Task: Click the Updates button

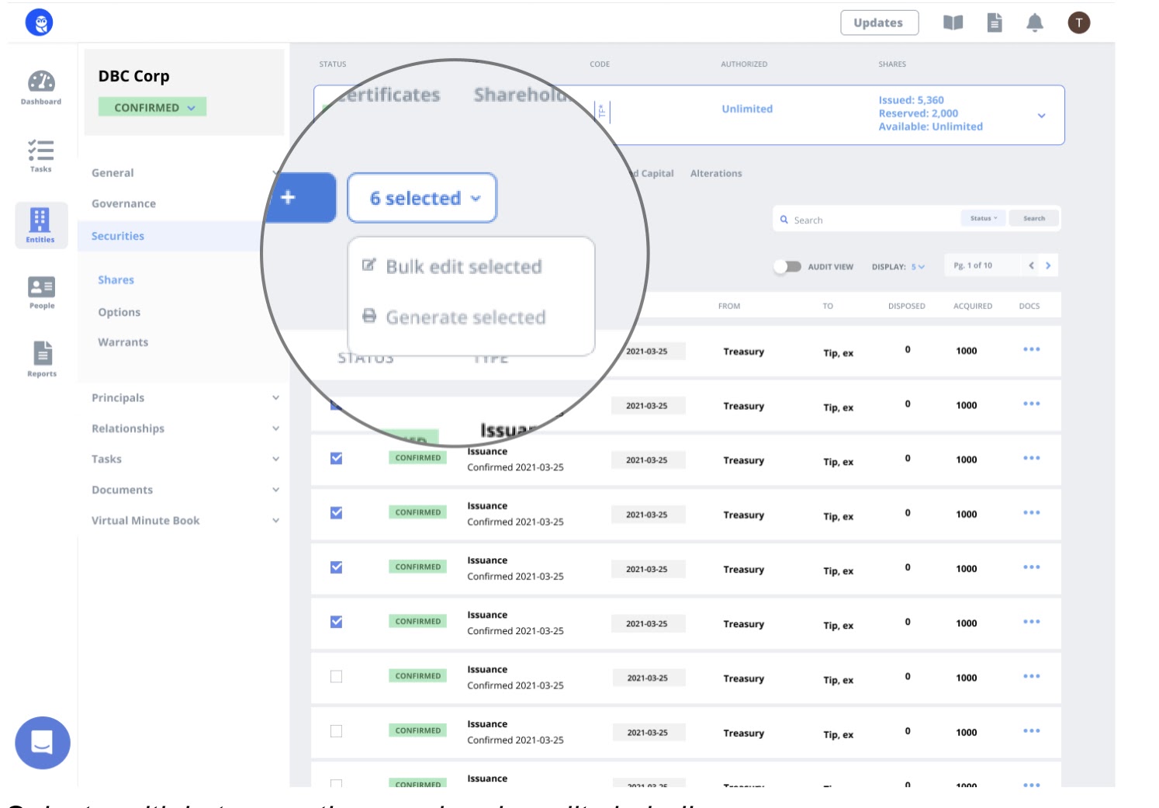Action: pyautogui.click(x=878, y=23)
